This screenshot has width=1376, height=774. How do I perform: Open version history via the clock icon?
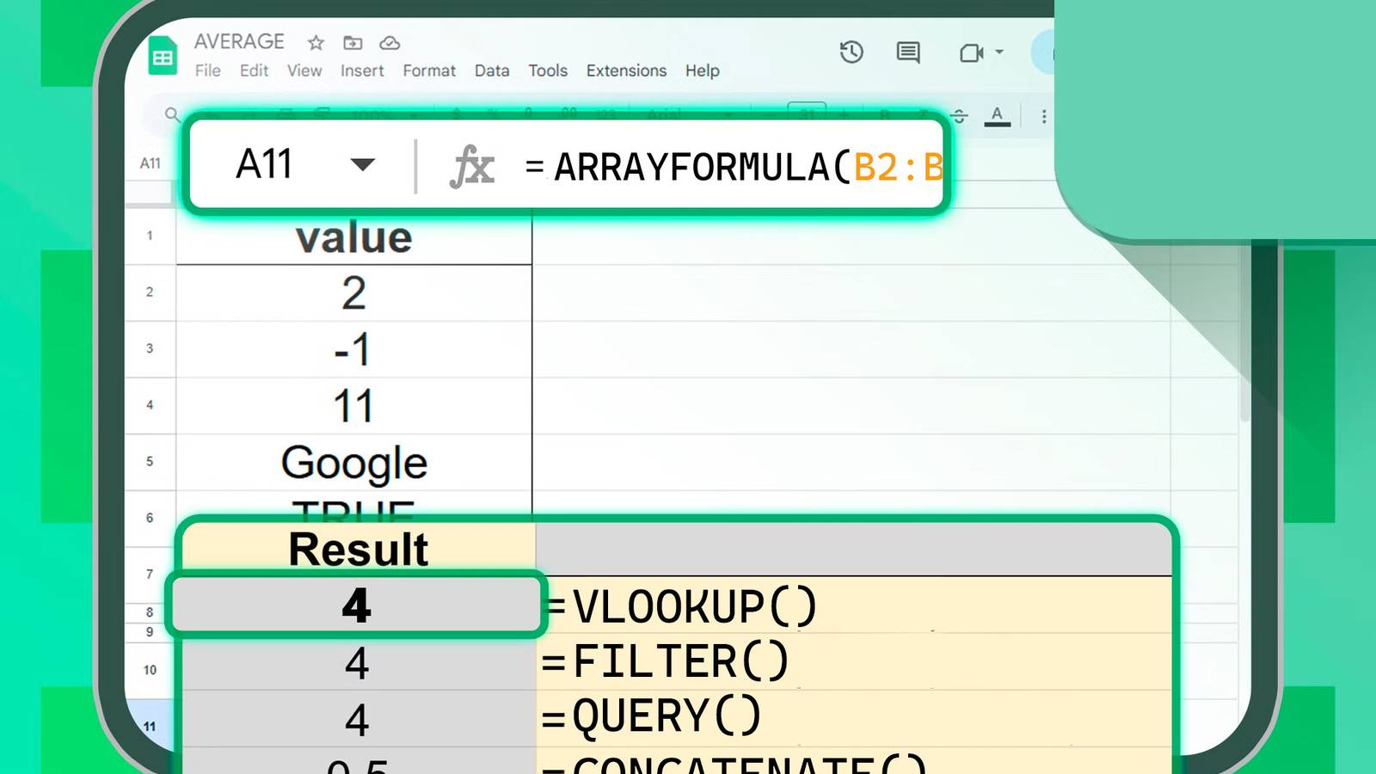tap(851, 52)
